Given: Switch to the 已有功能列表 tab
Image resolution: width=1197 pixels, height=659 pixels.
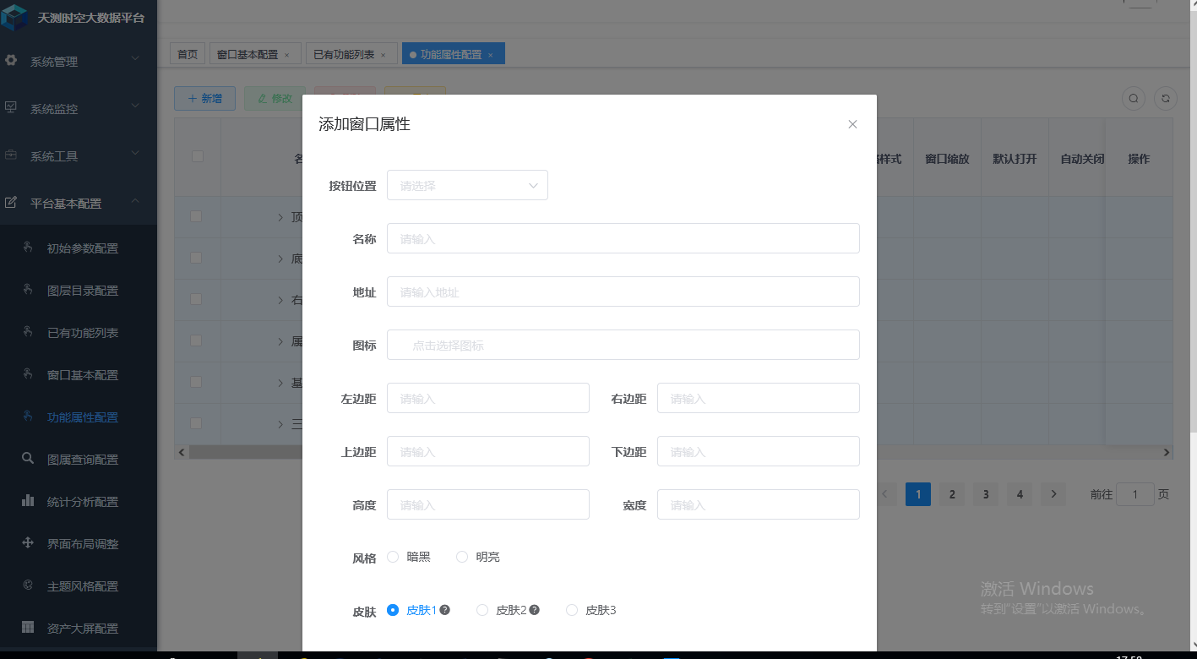Looking at the screenshot, I should (344, 55).
